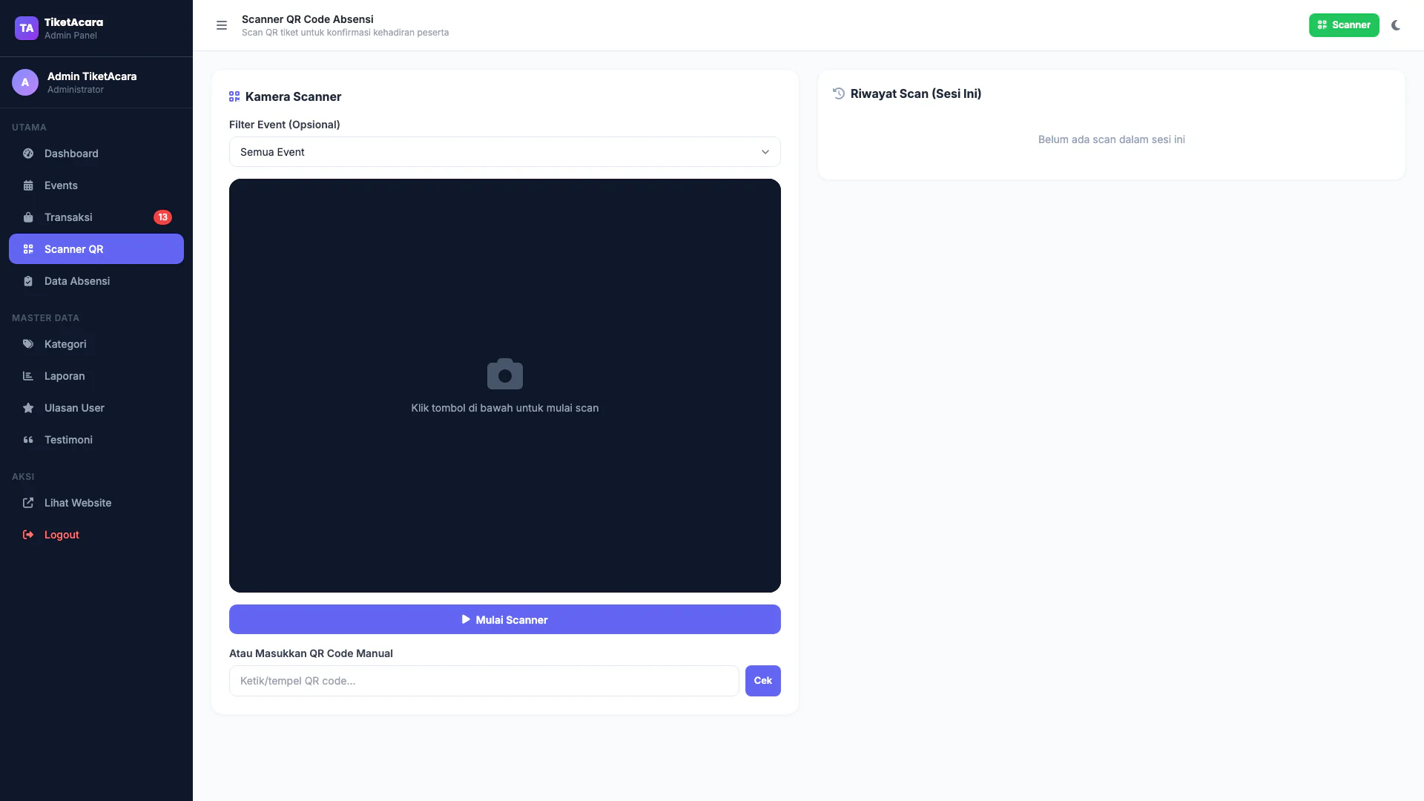Open the Events menu item
Image resolution: width=1424 pixels, height=801 pixels.
coord(96,185)
